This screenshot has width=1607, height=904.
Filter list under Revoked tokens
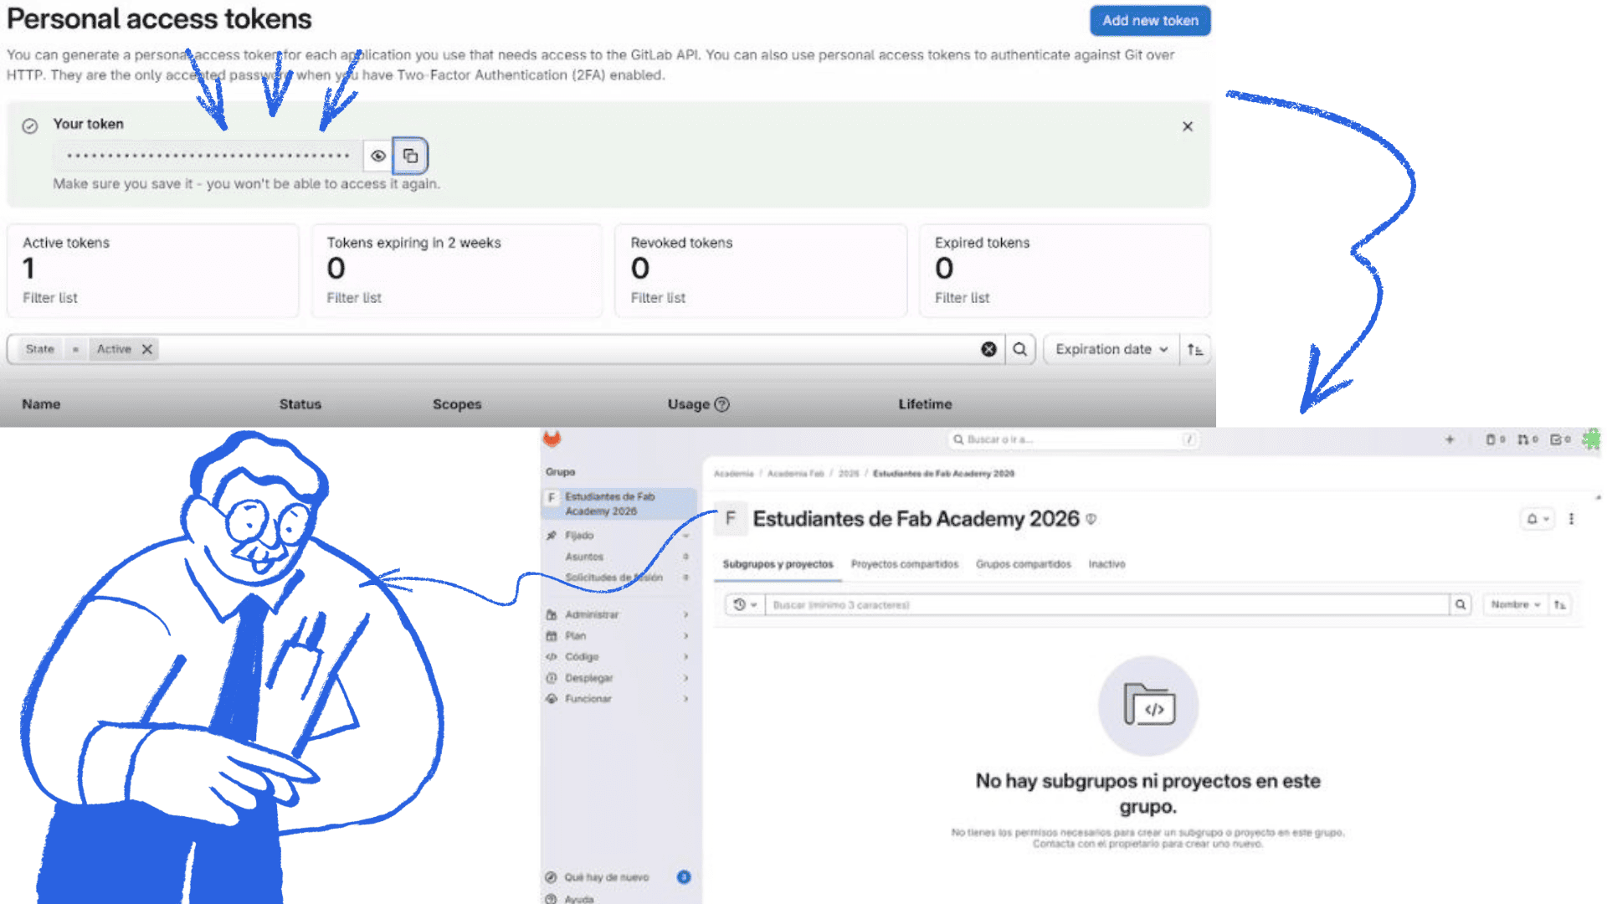pyautogui.click(x=658, y=298)
